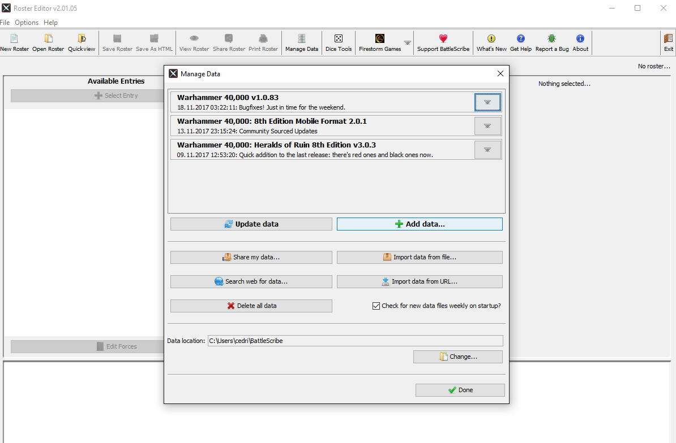The image size is (676, 443).
Task: Close the Manage Data dialog
Action: (500, 73)
